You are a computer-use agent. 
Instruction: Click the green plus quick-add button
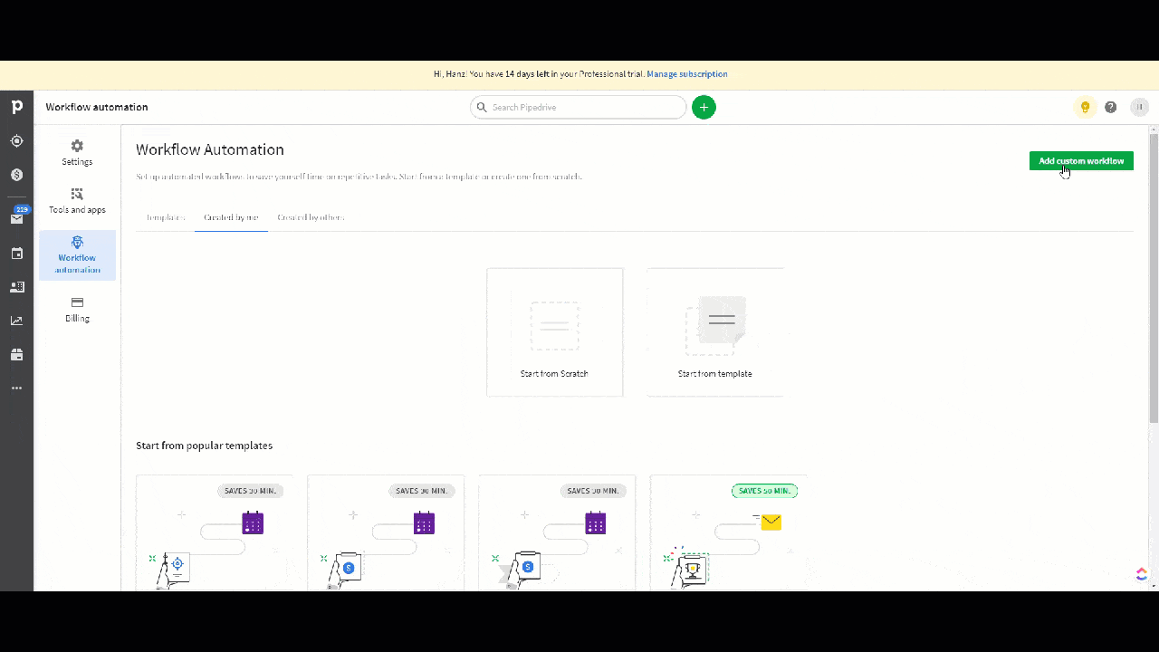(704, 107)
